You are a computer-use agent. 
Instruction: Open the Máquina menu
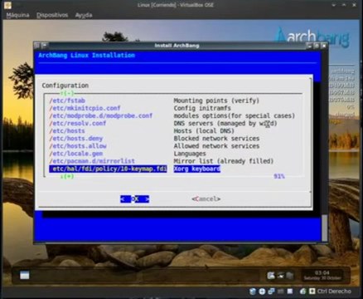17,15
